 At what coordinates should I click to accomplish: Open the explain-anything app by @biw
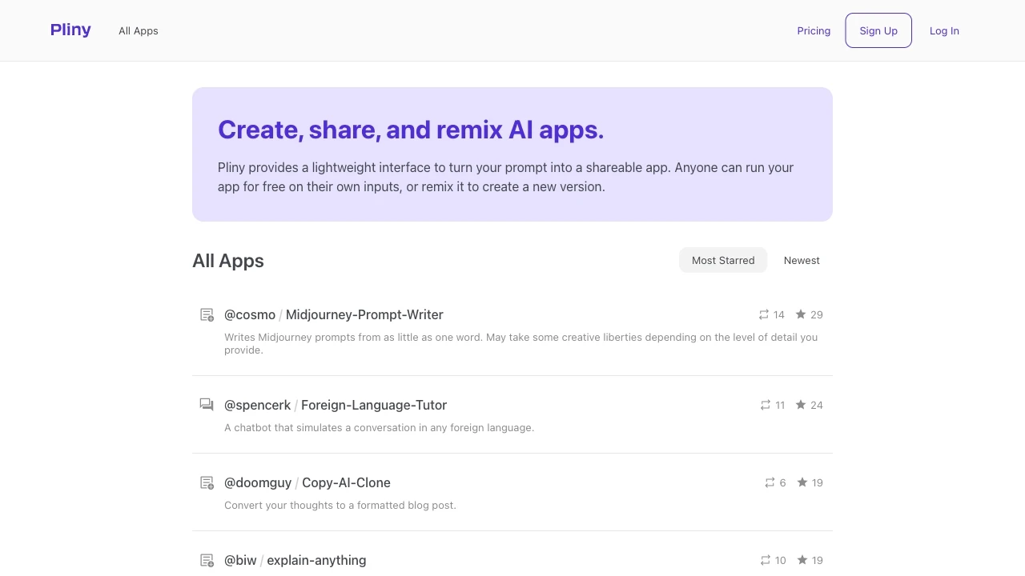(316, 560)
